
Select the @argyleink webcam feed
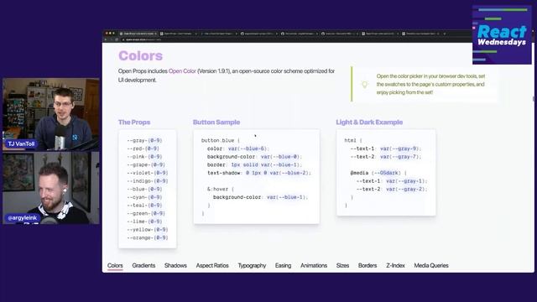click(51, 188)
